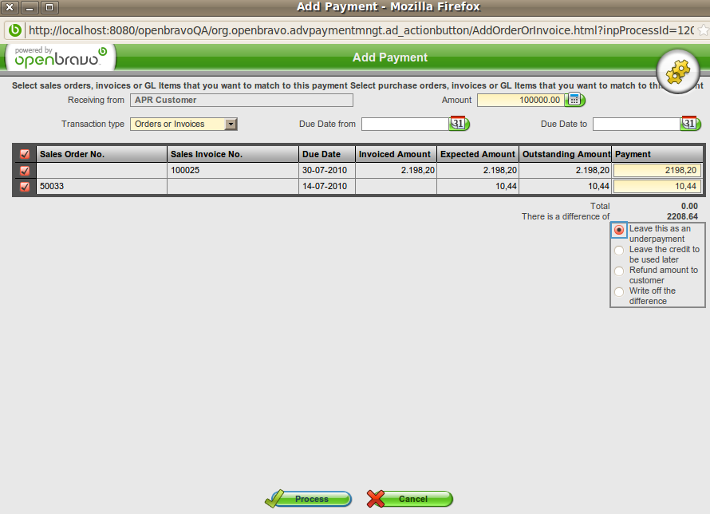This screenshot has height=514, width=710.
Task: Click into the Amount input field
Action: pyautogui.click(x=520, y=100)
